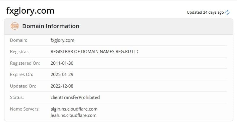Click the fxglory.com page heading

pos(30,11)
